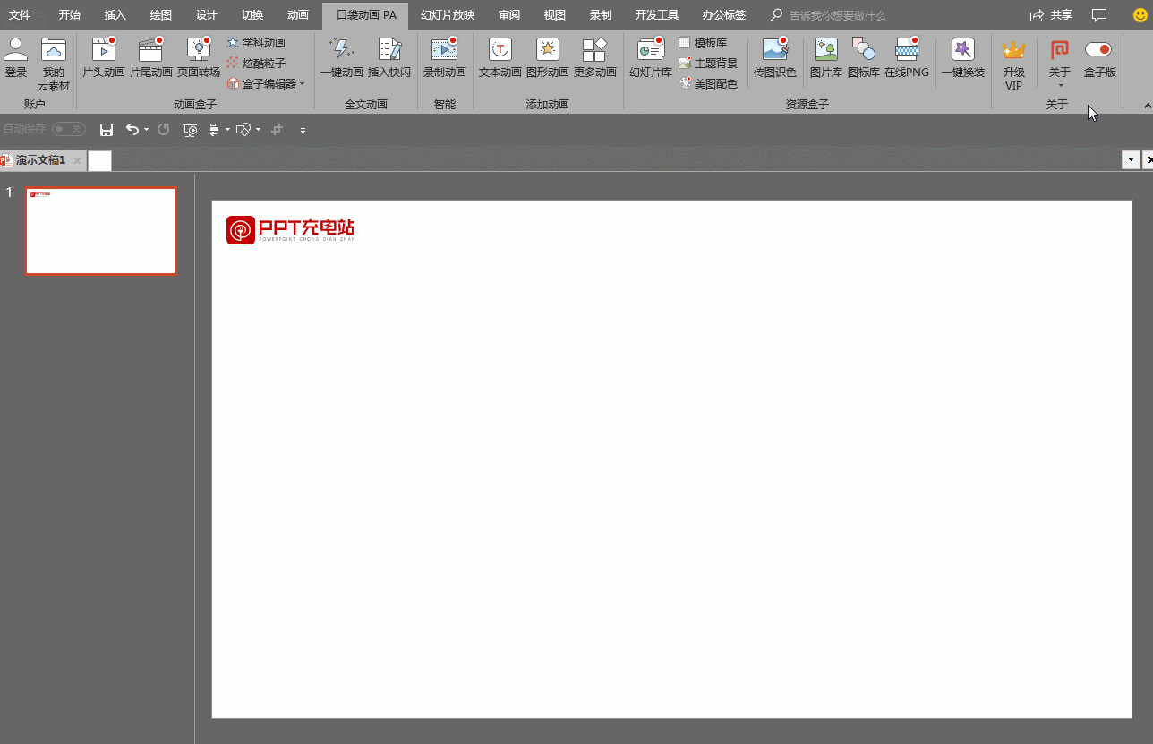The width and height of the screenshot is (1153, 744).
Task: Click the 登录 login button
Action: [16, 57]
